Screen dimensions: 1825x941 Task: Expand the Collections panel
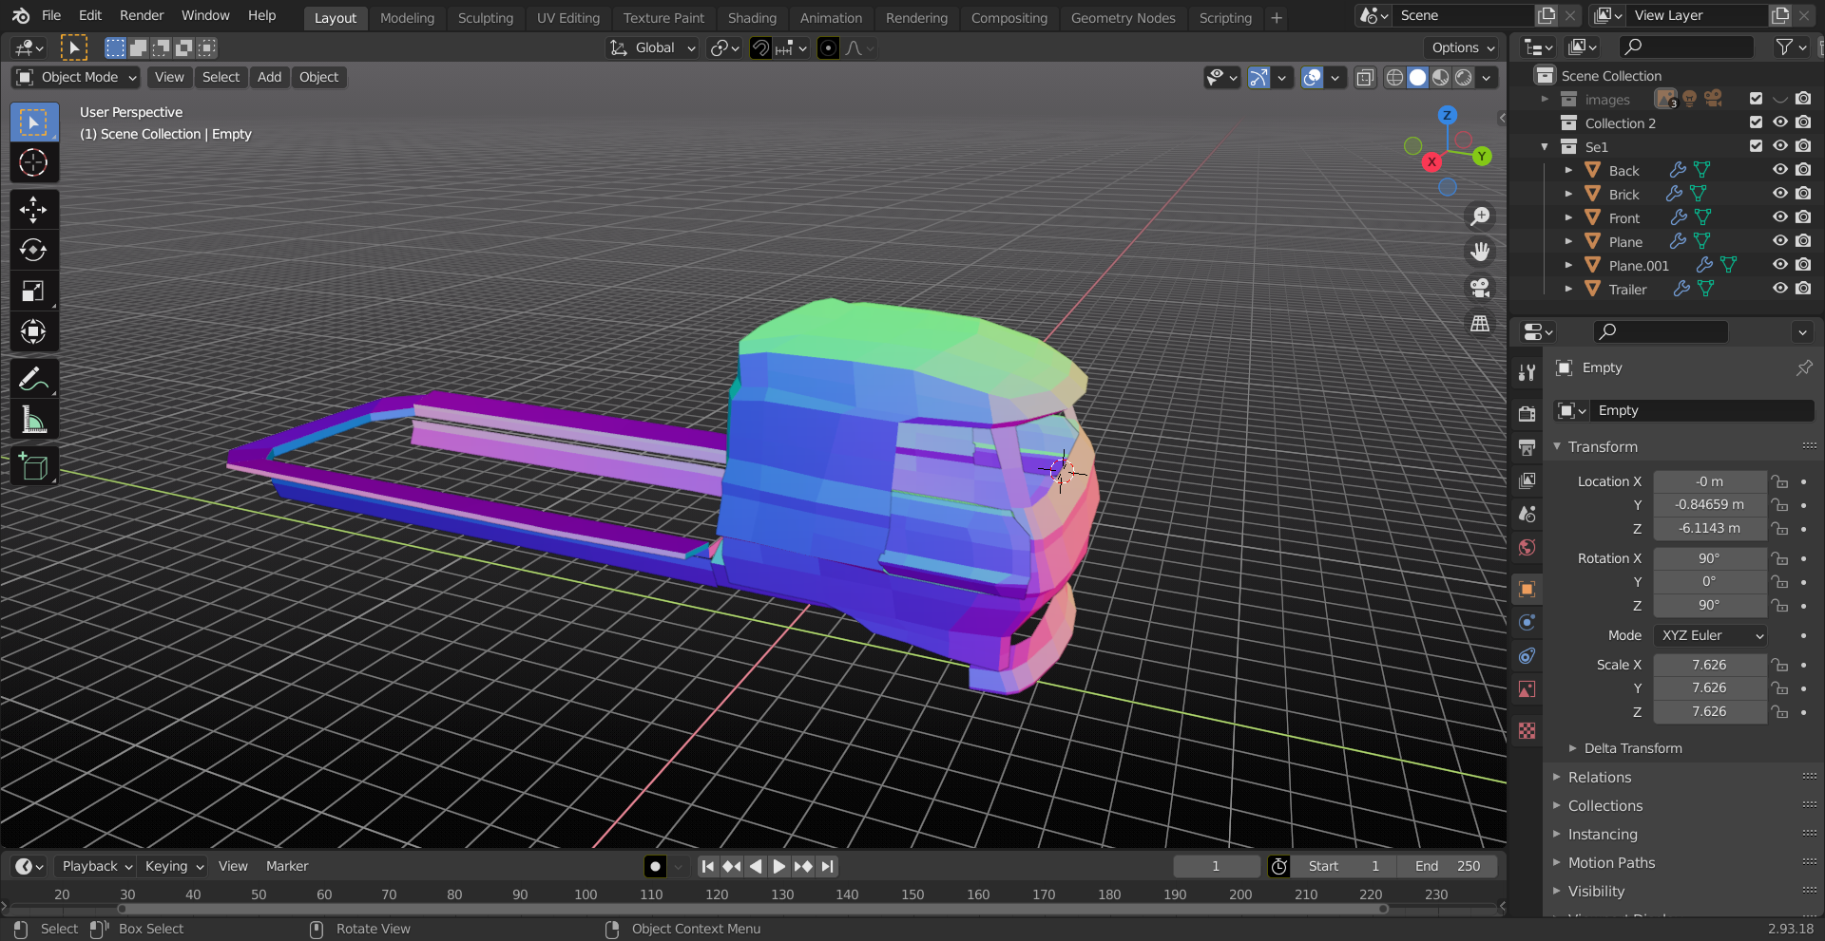click(x=1604, y=805)
